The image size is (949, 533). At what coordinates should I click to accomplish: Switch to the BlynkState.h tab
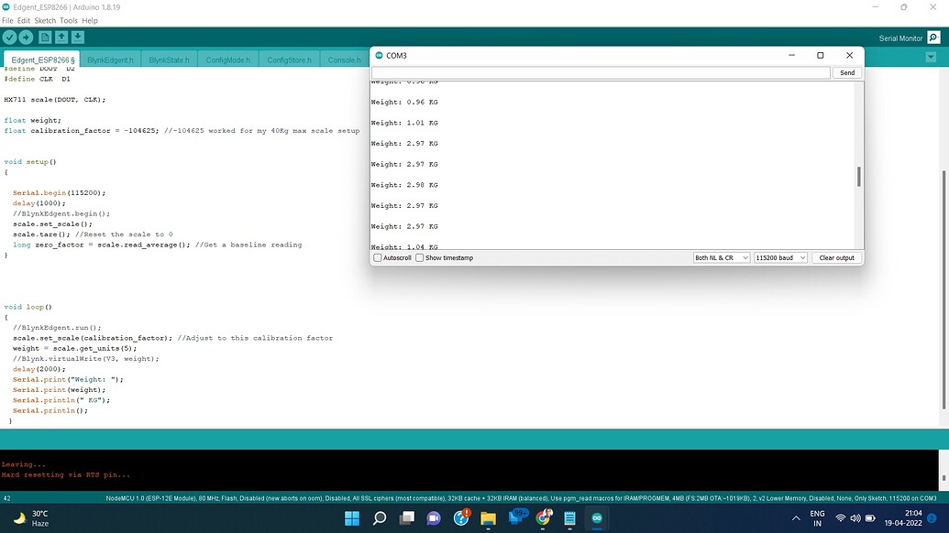[x=169, y=60]
